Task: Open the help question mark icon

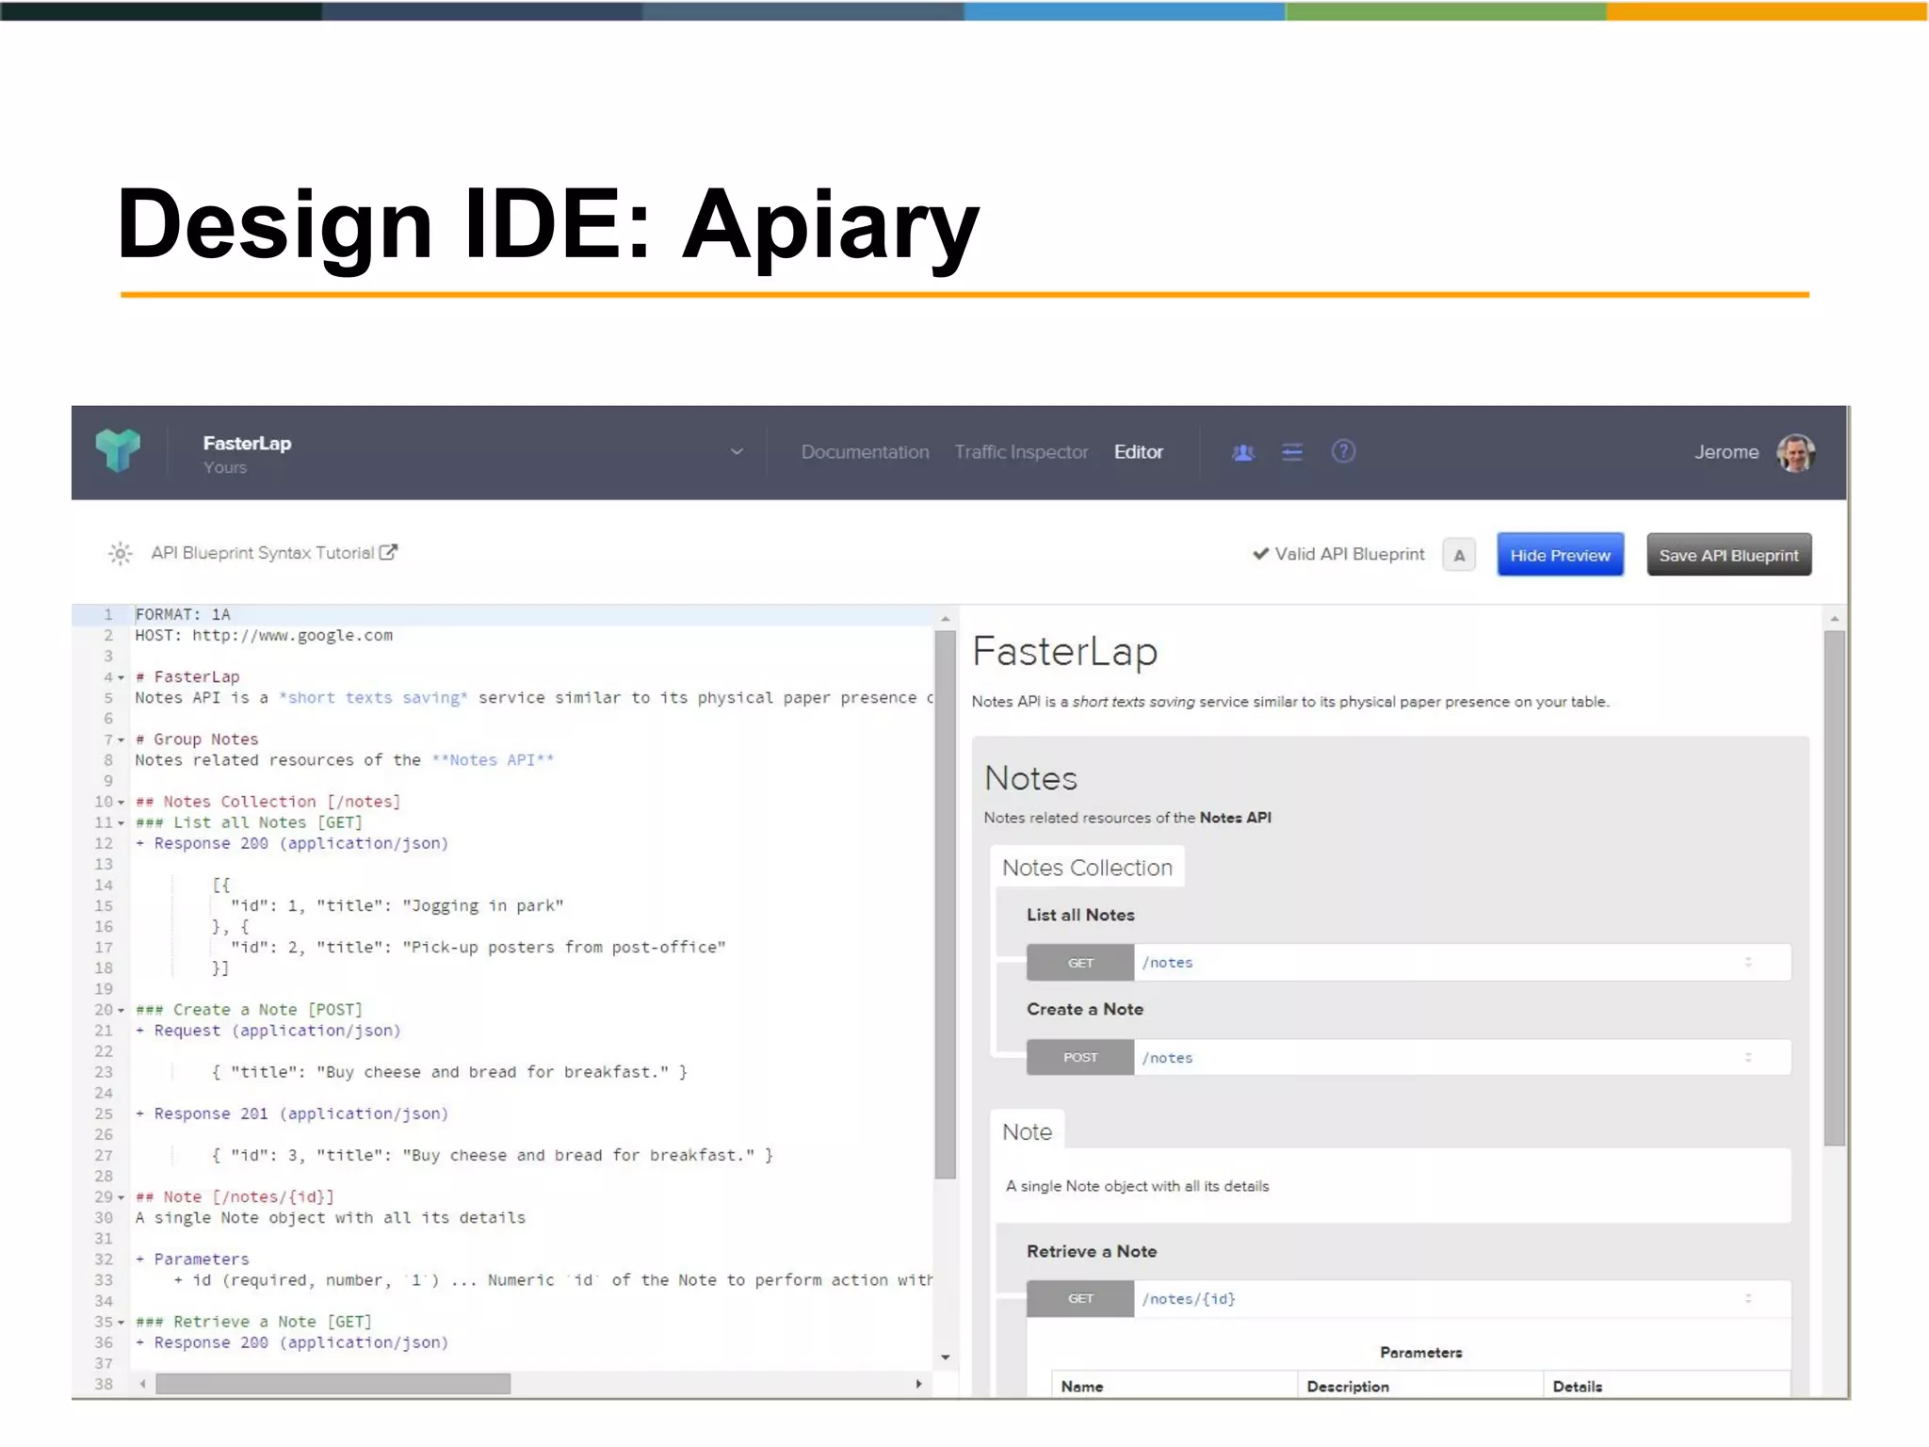Action: [x=1343, y=451]
